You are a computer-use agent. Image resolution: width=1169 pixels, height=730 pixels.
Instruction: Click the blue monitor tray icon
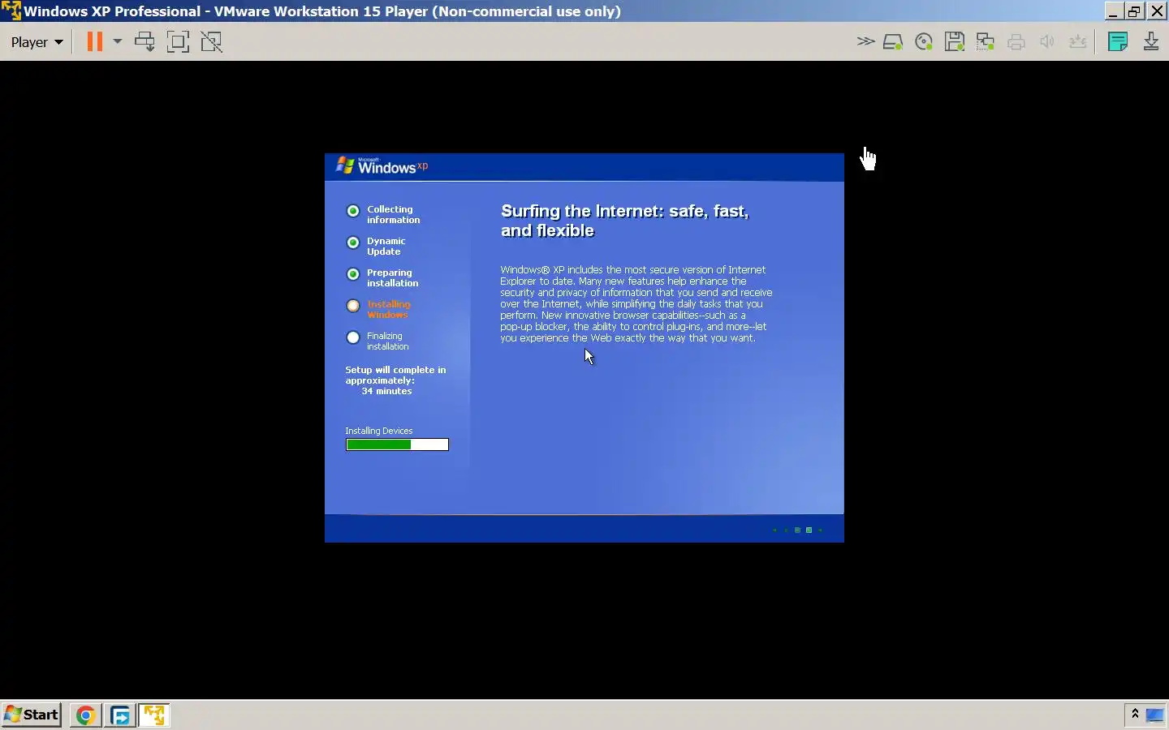click(x=1154, y=715)
